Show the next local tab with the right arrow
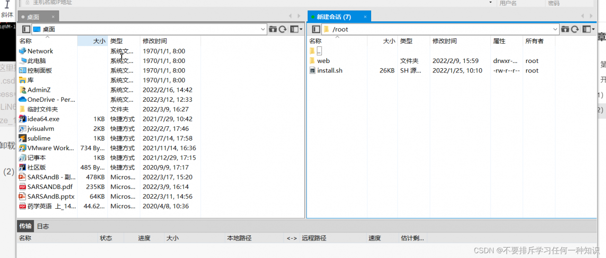The image size is (606, 258). coord(298,17)
